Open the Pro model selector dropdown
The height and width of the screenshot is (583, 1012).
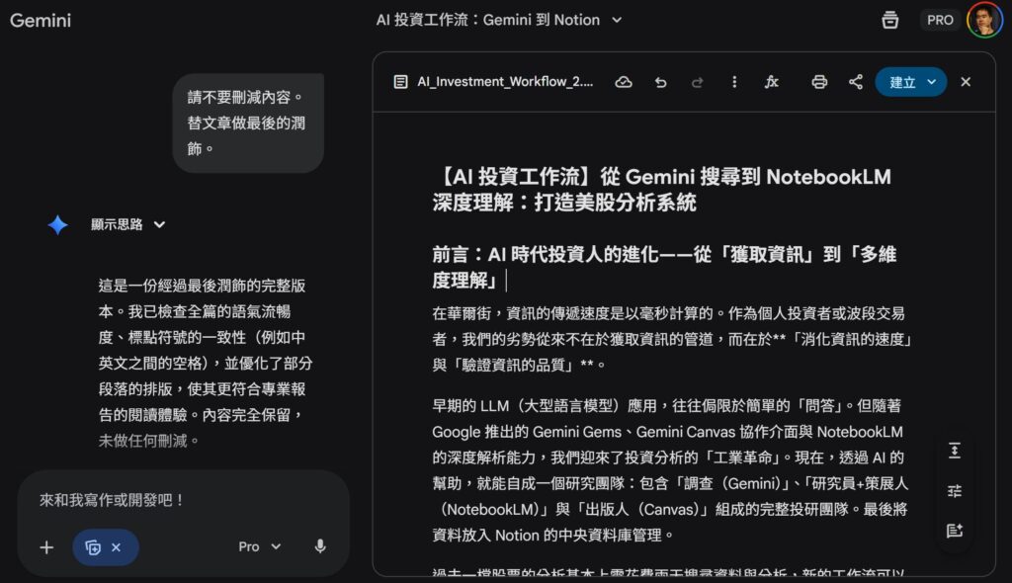click(x=260, y=546)
